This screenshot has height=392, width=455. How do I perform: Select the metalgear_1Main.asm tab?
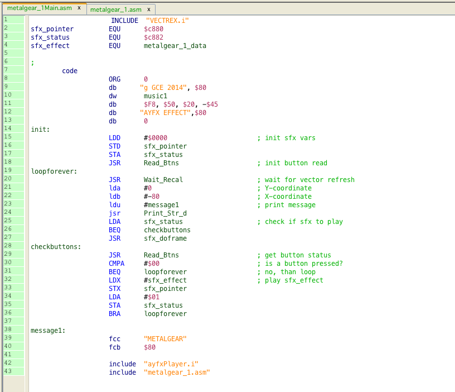coord(39,8)
